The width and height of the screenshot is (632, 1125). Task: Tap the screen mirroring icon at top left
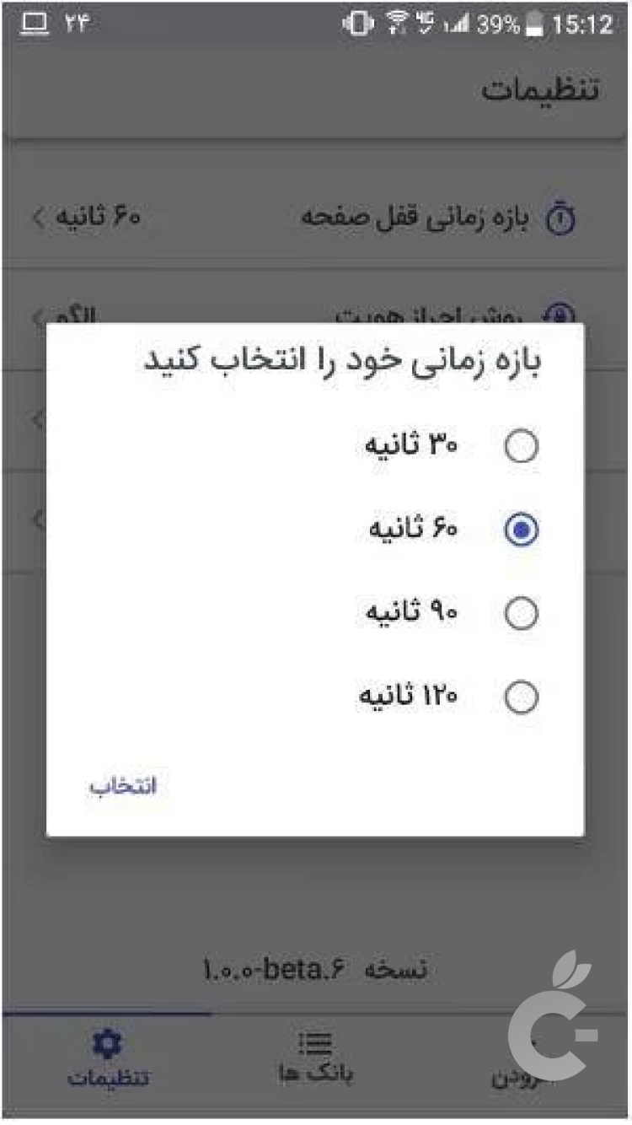point(34,21)
